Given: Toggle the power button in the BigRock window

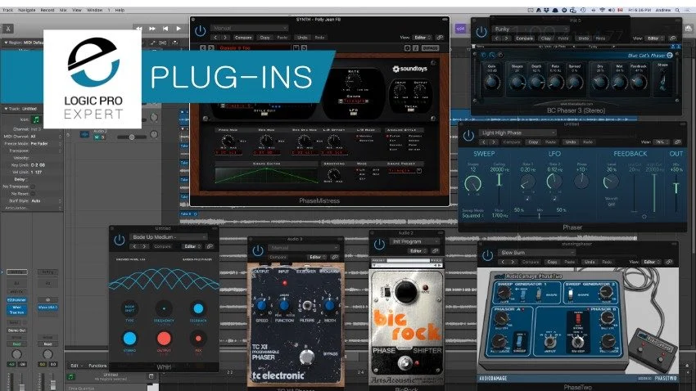Looking at the screenshot, I should pyautogui.click(x=379, y=244).
